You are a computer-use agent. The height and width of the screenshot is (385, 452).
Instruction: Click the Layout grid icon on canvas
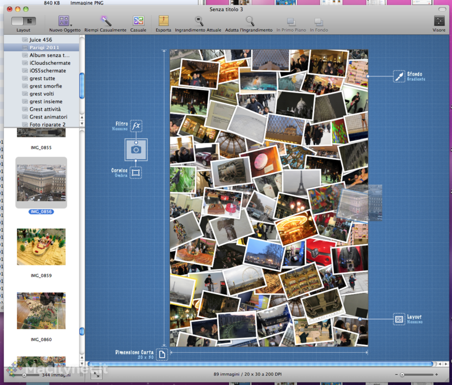(x=399, y=319)
